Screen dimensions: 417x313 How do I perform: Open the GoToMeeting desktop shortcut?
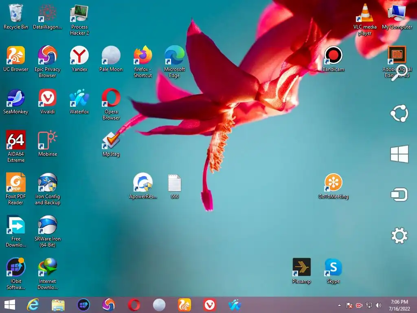[333, 186]
